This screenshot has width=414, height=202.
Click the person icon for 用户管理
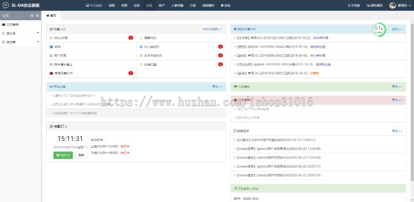click(51, 56)
